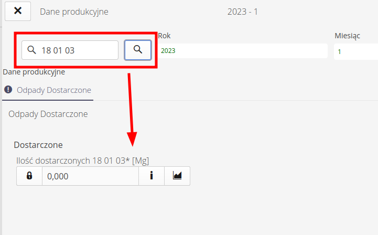Click the Dane produkcyjne label above the tabs
This screenshot has width=378, height=235.
click(x=34, y=72)
